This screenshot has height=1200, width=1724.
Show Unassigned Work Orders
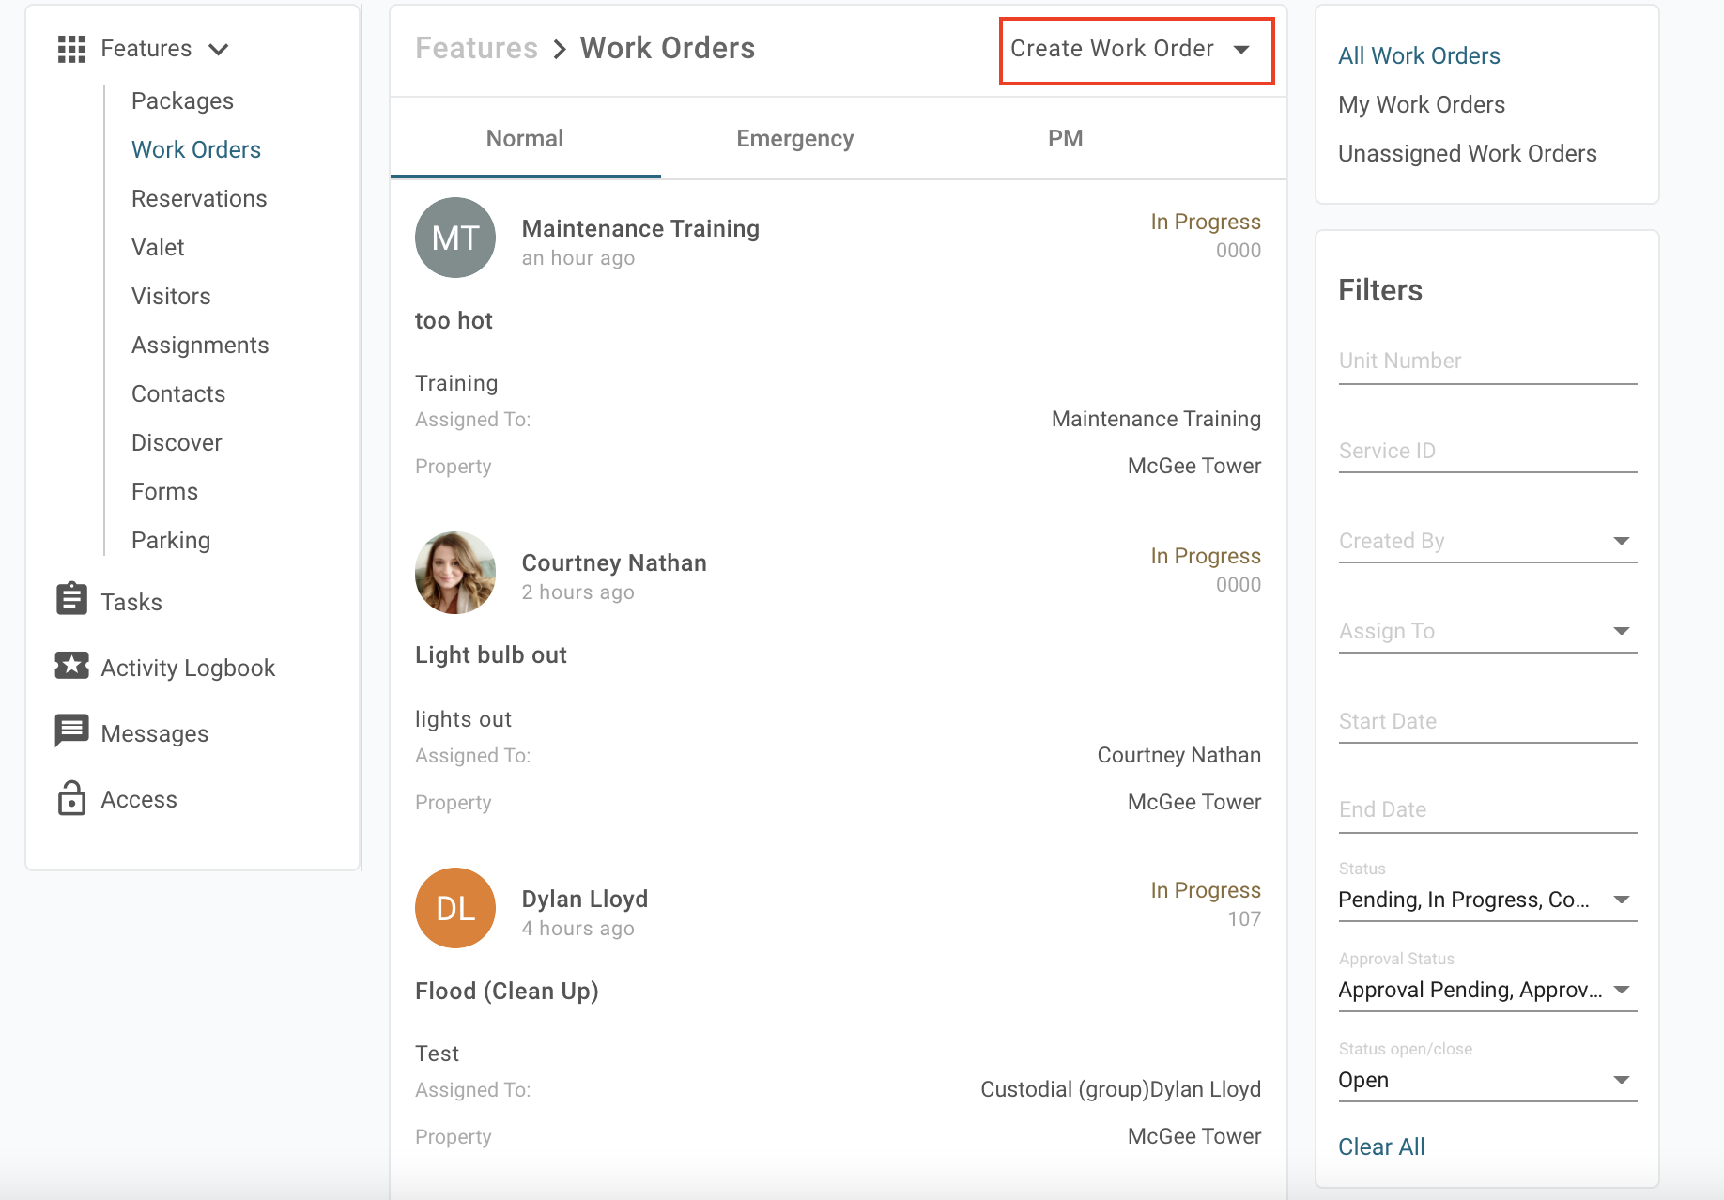[1467, 154]
